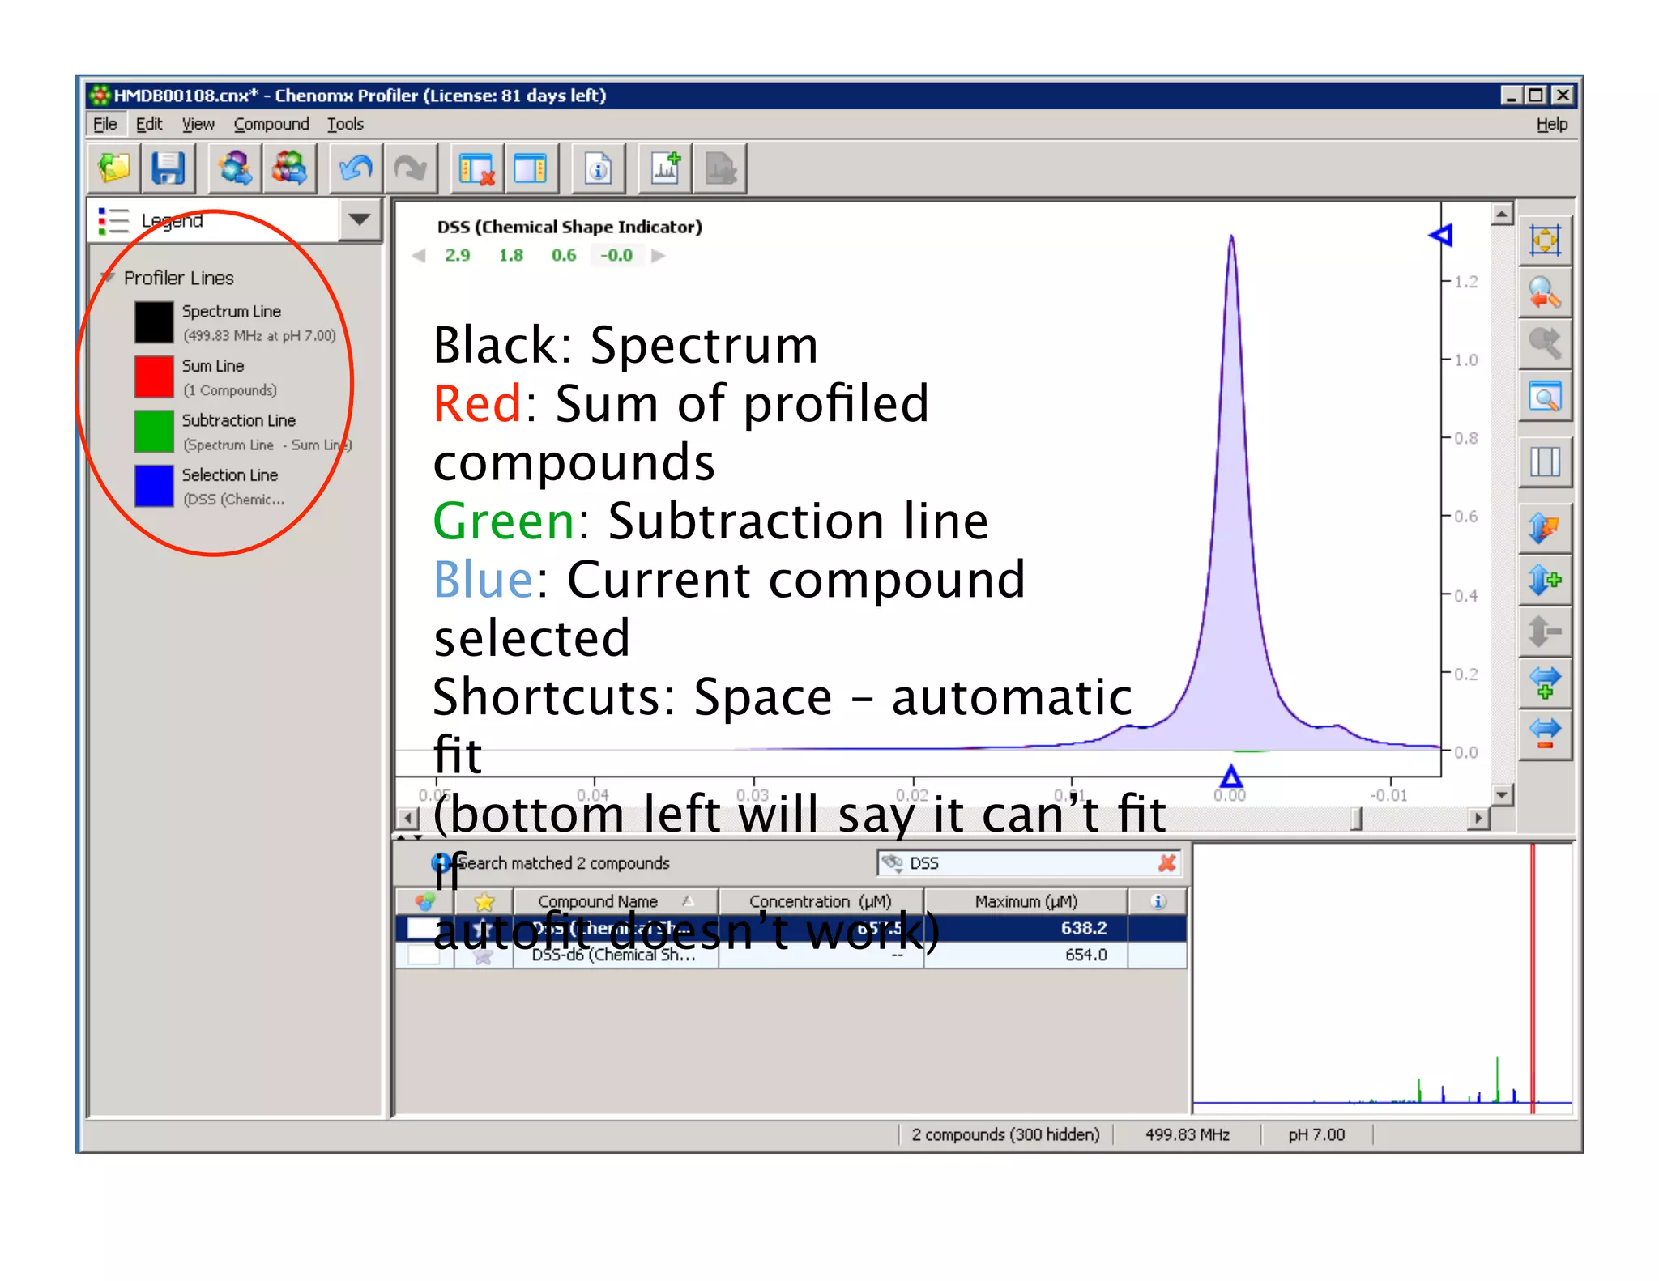Open the zoom window magnifier icon

[1545, 396]
